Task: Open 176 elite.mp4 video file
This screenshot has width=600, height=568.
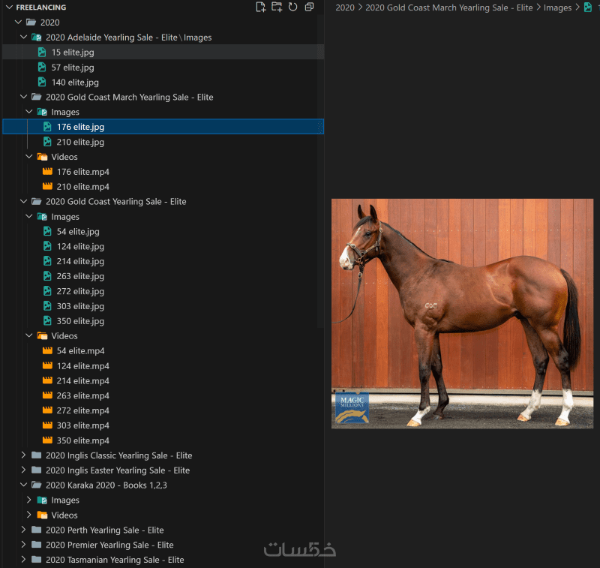Action: click(x=163, y=172)
